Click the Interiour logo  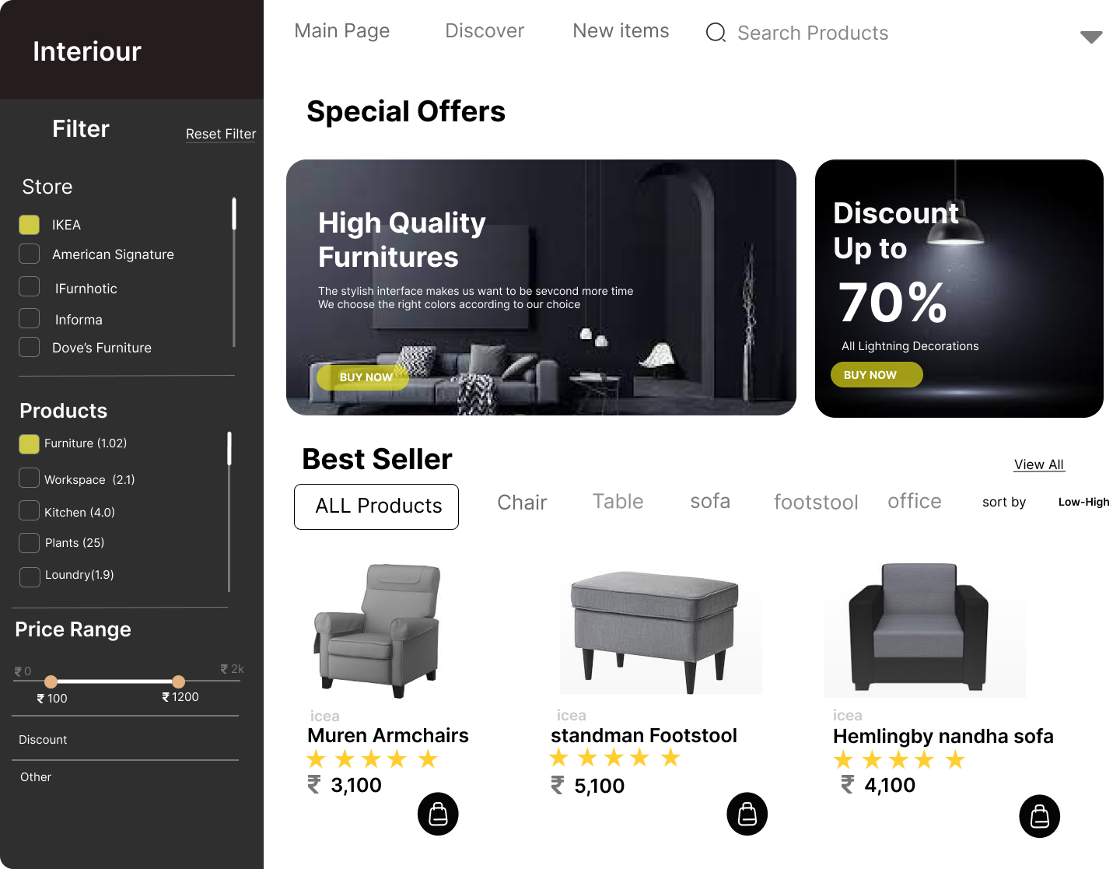tap(87, 51)
